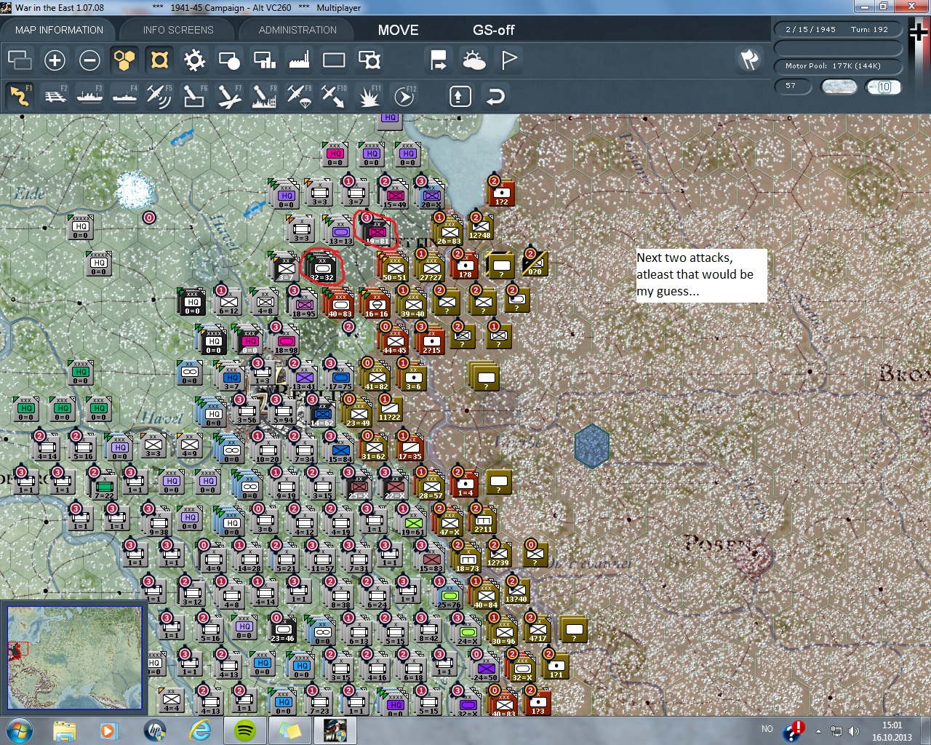The image size is (931, 745).
Task: Click the double flags icon near the date panel
Action: tap(749, 60)
